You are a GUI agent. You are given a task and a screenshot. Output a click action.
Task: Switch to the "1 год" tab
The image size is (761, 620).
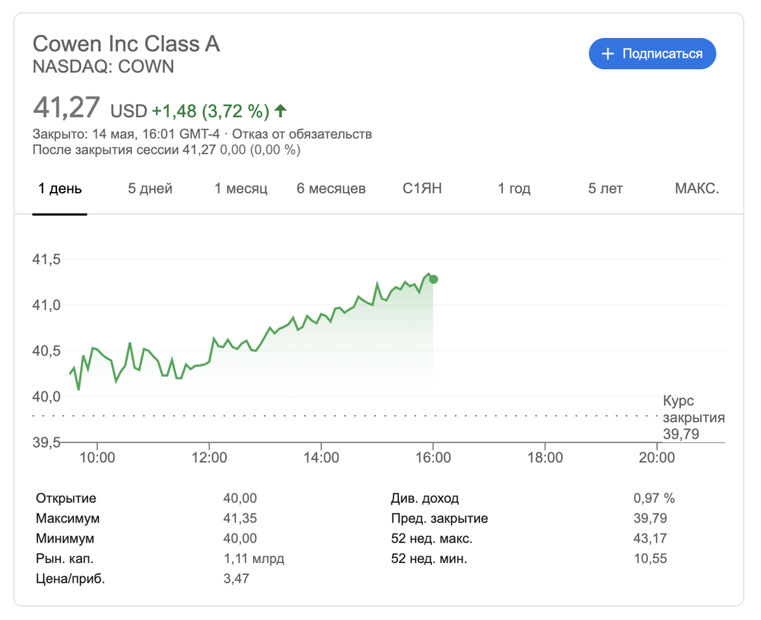pyautogui.click(x=514, y=189)
